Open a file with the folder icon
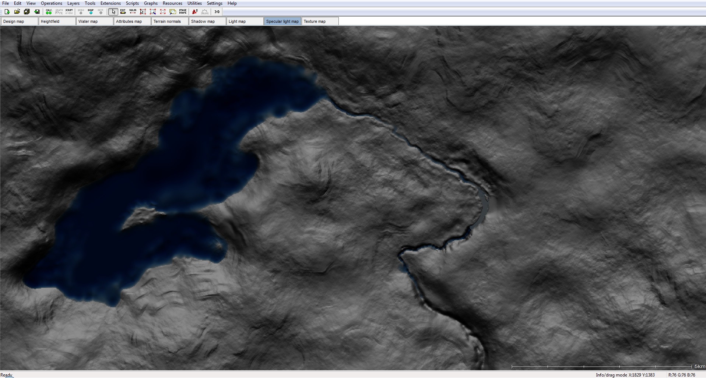The width and height of the screenshot is (706, 378). click(17, 12)
